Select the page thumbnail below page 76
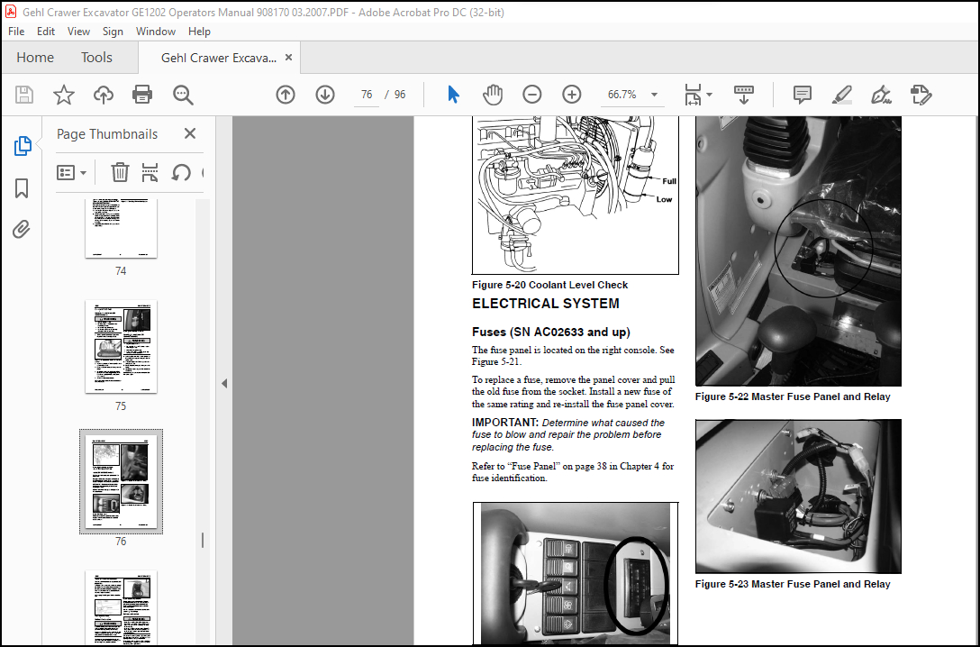980x647 pixels. click(x=121, y=607)
